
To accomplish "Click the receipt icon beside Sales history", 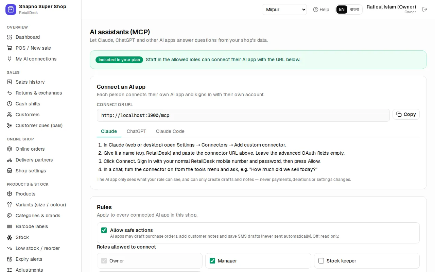I will point(10,82).
